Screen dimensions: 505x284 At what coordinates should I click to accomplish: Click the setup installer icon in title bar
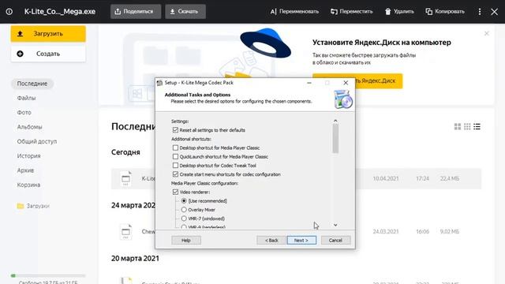click(x=159, y=83)
